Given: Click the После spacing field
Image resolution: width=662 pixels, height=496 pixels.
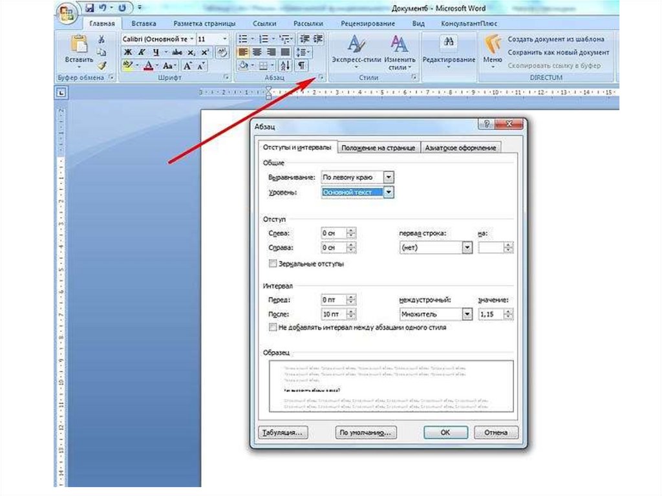Looking at the screenshot, I should click(334, 314).
